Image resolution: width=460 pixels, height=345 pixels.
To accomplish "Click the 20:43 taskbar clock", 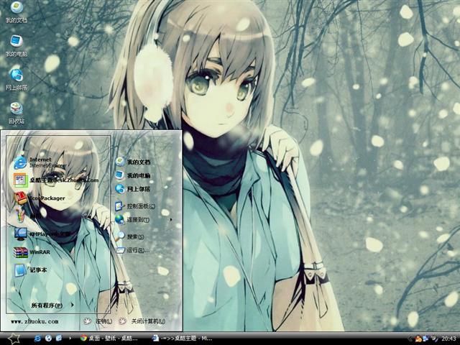I will tap(448, 339).
